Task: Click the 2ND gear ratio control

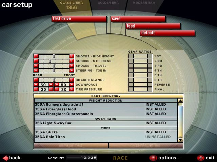Action: tap(140, 61)
